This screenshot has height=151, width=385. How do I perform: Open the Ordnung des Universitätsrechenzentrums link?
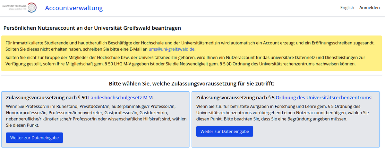(323, 98)
